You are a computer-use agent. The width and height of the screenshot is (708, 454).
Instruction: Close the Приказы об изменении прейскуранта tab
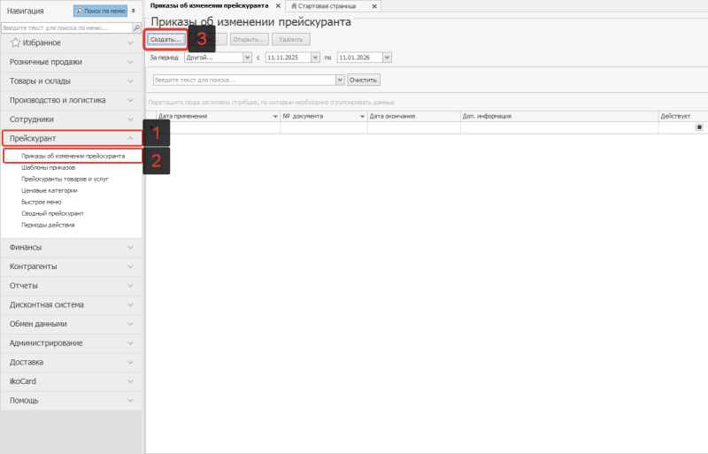pyautogui.click(x=278, y=6)
